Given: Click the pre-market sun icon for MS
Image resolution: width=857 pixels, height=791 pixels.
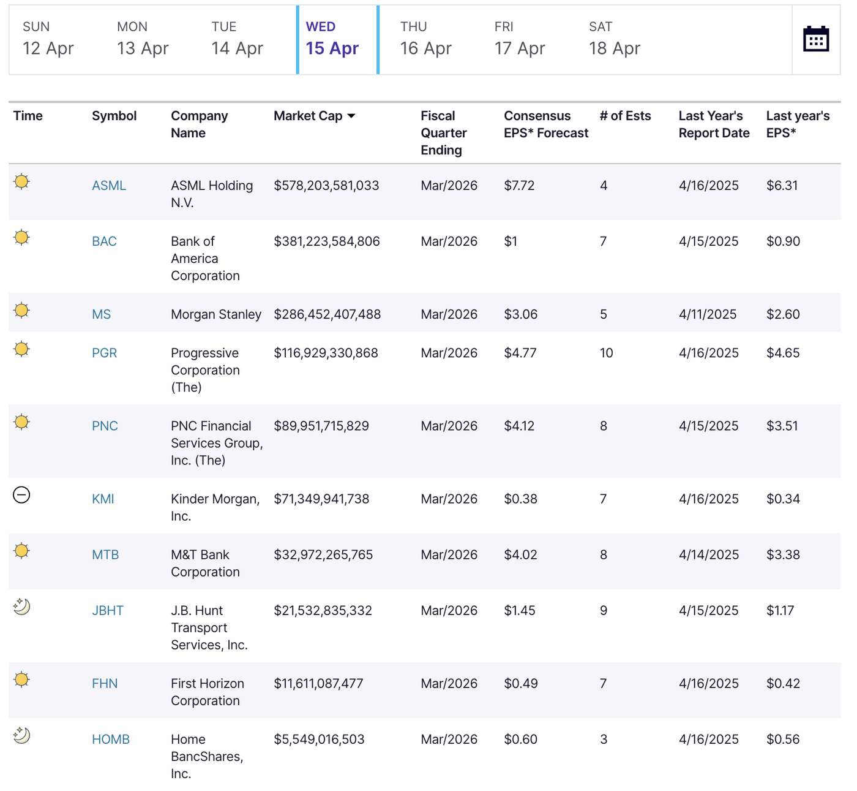Looking at the screenshot, I should click(21, 310).
